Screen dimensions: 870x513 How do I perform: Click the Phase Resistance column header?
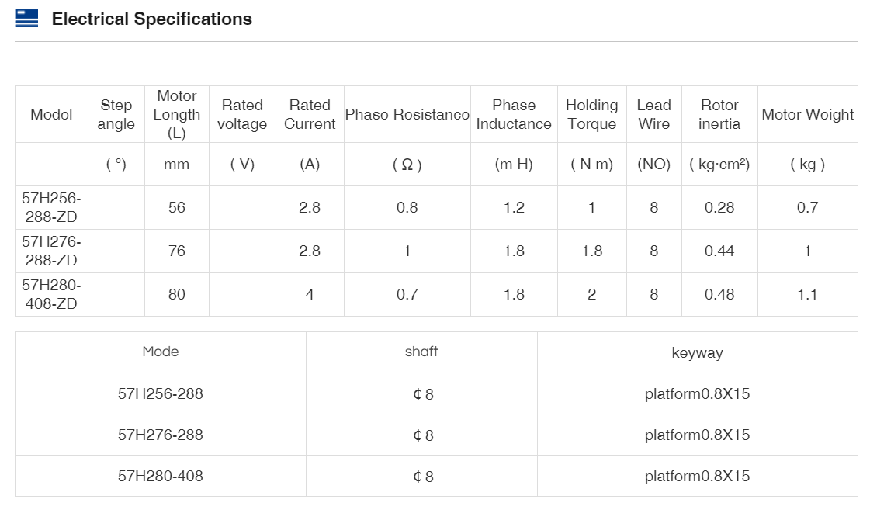[x=407, y=115]
